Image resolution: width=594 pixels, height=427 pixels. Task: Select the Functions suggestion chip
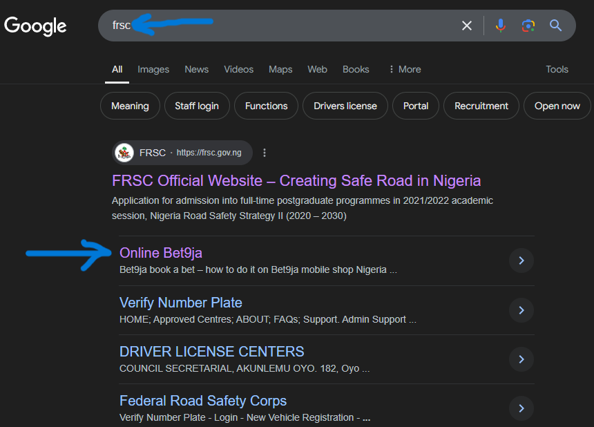click(267, 106)
